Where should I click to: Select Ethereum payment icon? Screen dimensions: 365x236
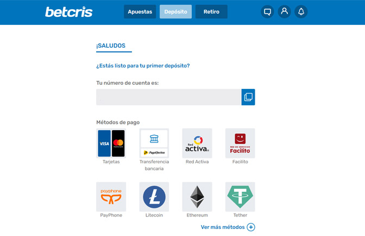click(197, 197)
